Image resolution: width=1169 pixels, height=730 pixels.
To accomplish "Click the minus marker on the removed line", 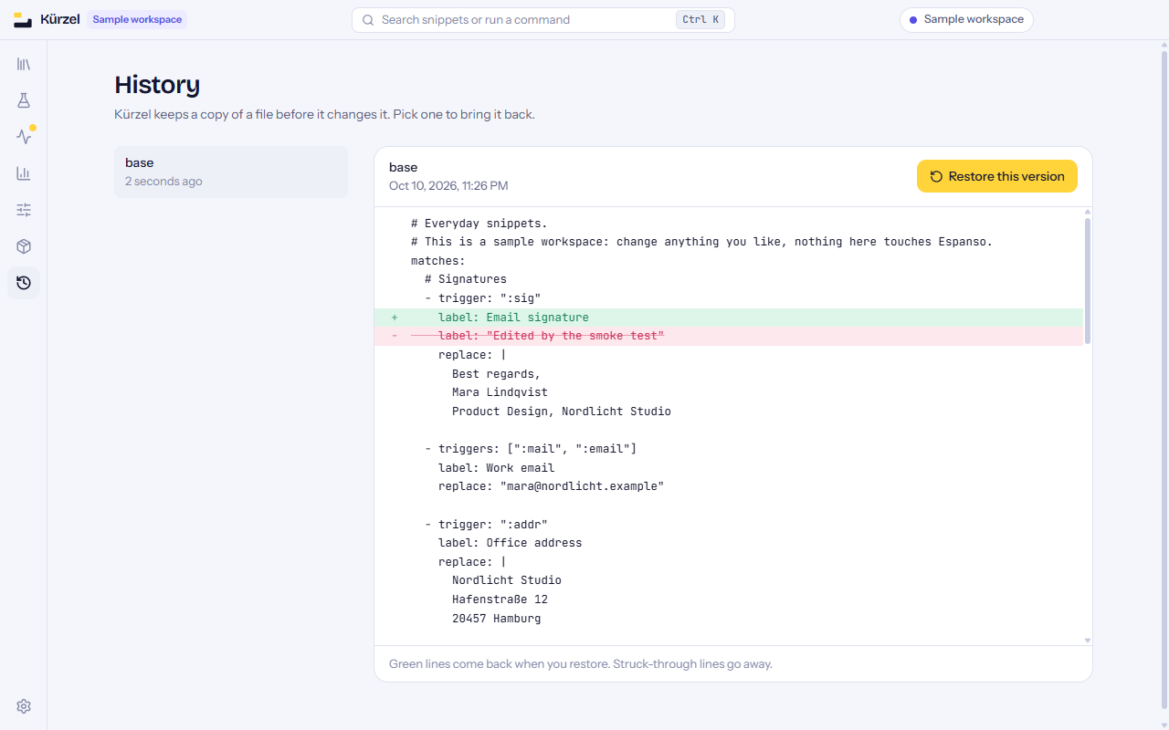I will click(x=395, y=336).
